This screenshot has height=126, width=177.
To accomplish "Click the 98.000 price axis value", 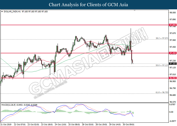I will 173,13.
